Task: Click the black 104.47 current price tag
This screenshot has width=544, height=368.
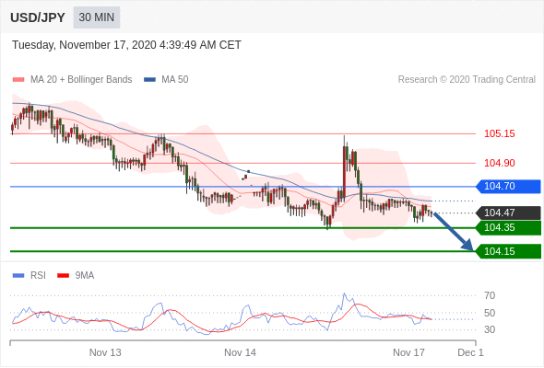Action: click(x=508, y=213)
